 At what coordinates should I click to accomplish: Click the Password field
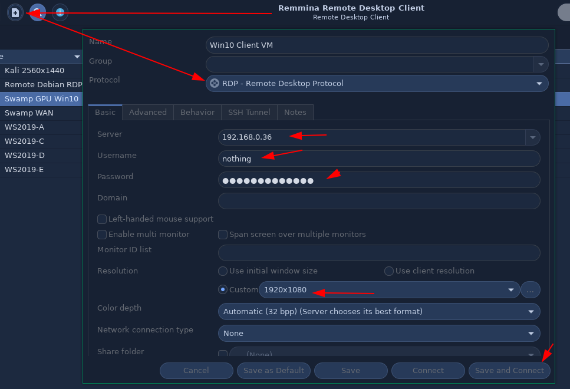tap(379, 180)
